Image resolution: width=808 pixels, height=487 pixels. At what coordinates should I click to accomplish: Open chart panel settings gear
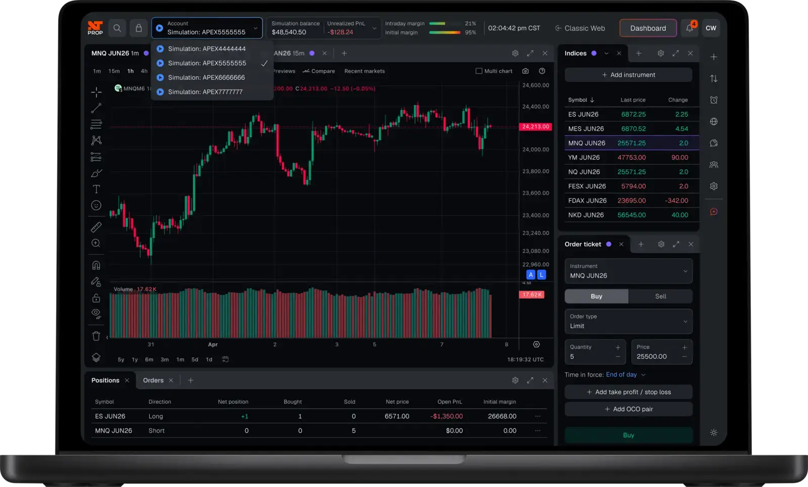coord(515,53)
